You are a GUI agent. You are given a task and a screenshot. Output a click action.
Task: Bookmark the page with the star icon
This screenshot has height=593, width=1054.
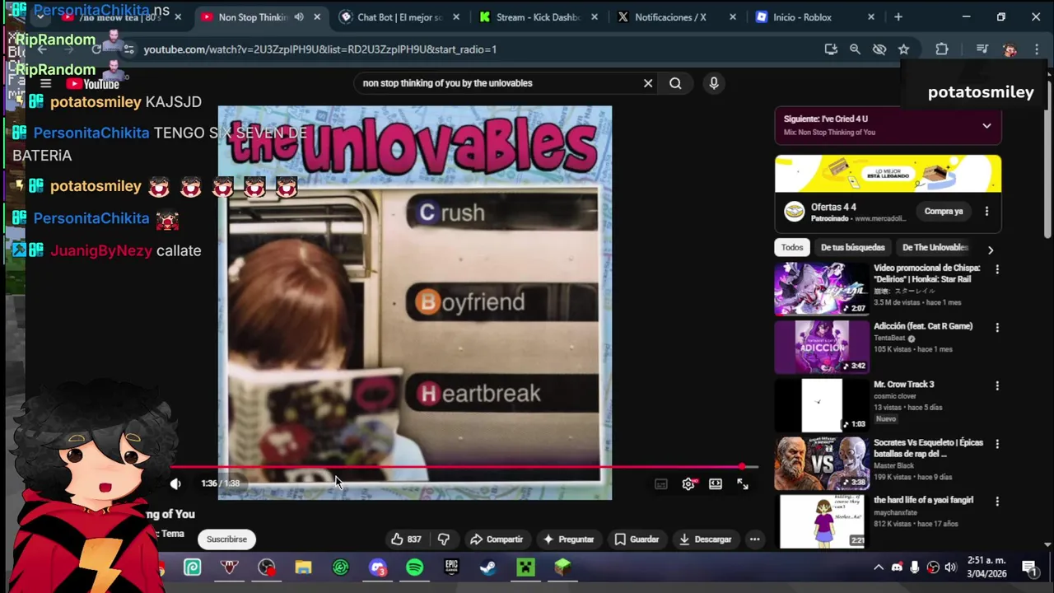point(903,49)
